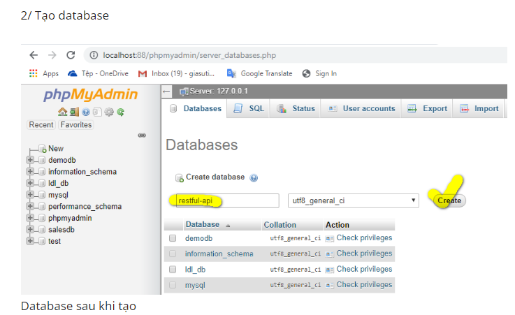Image resolution: width=515 pixels, height=315 pixels.
Task: Open the demodb link in table
Action: click(x=198, y=238)
